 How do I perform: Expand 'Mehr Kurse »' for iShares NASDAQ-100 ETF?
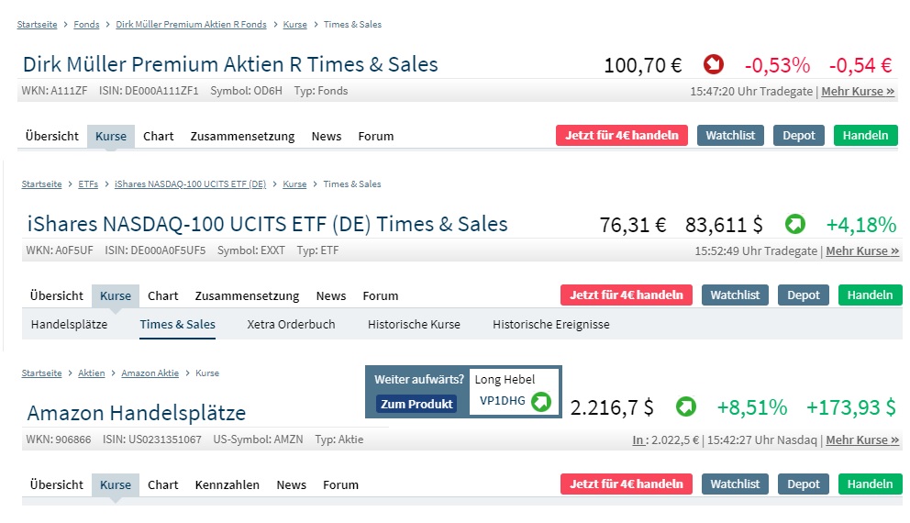click(x=862, y=251)
